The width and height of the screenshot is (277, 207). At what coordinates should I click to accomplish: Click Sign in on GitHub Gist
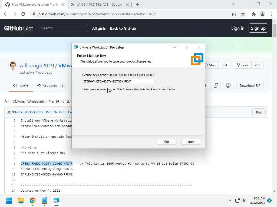(238, 28)
